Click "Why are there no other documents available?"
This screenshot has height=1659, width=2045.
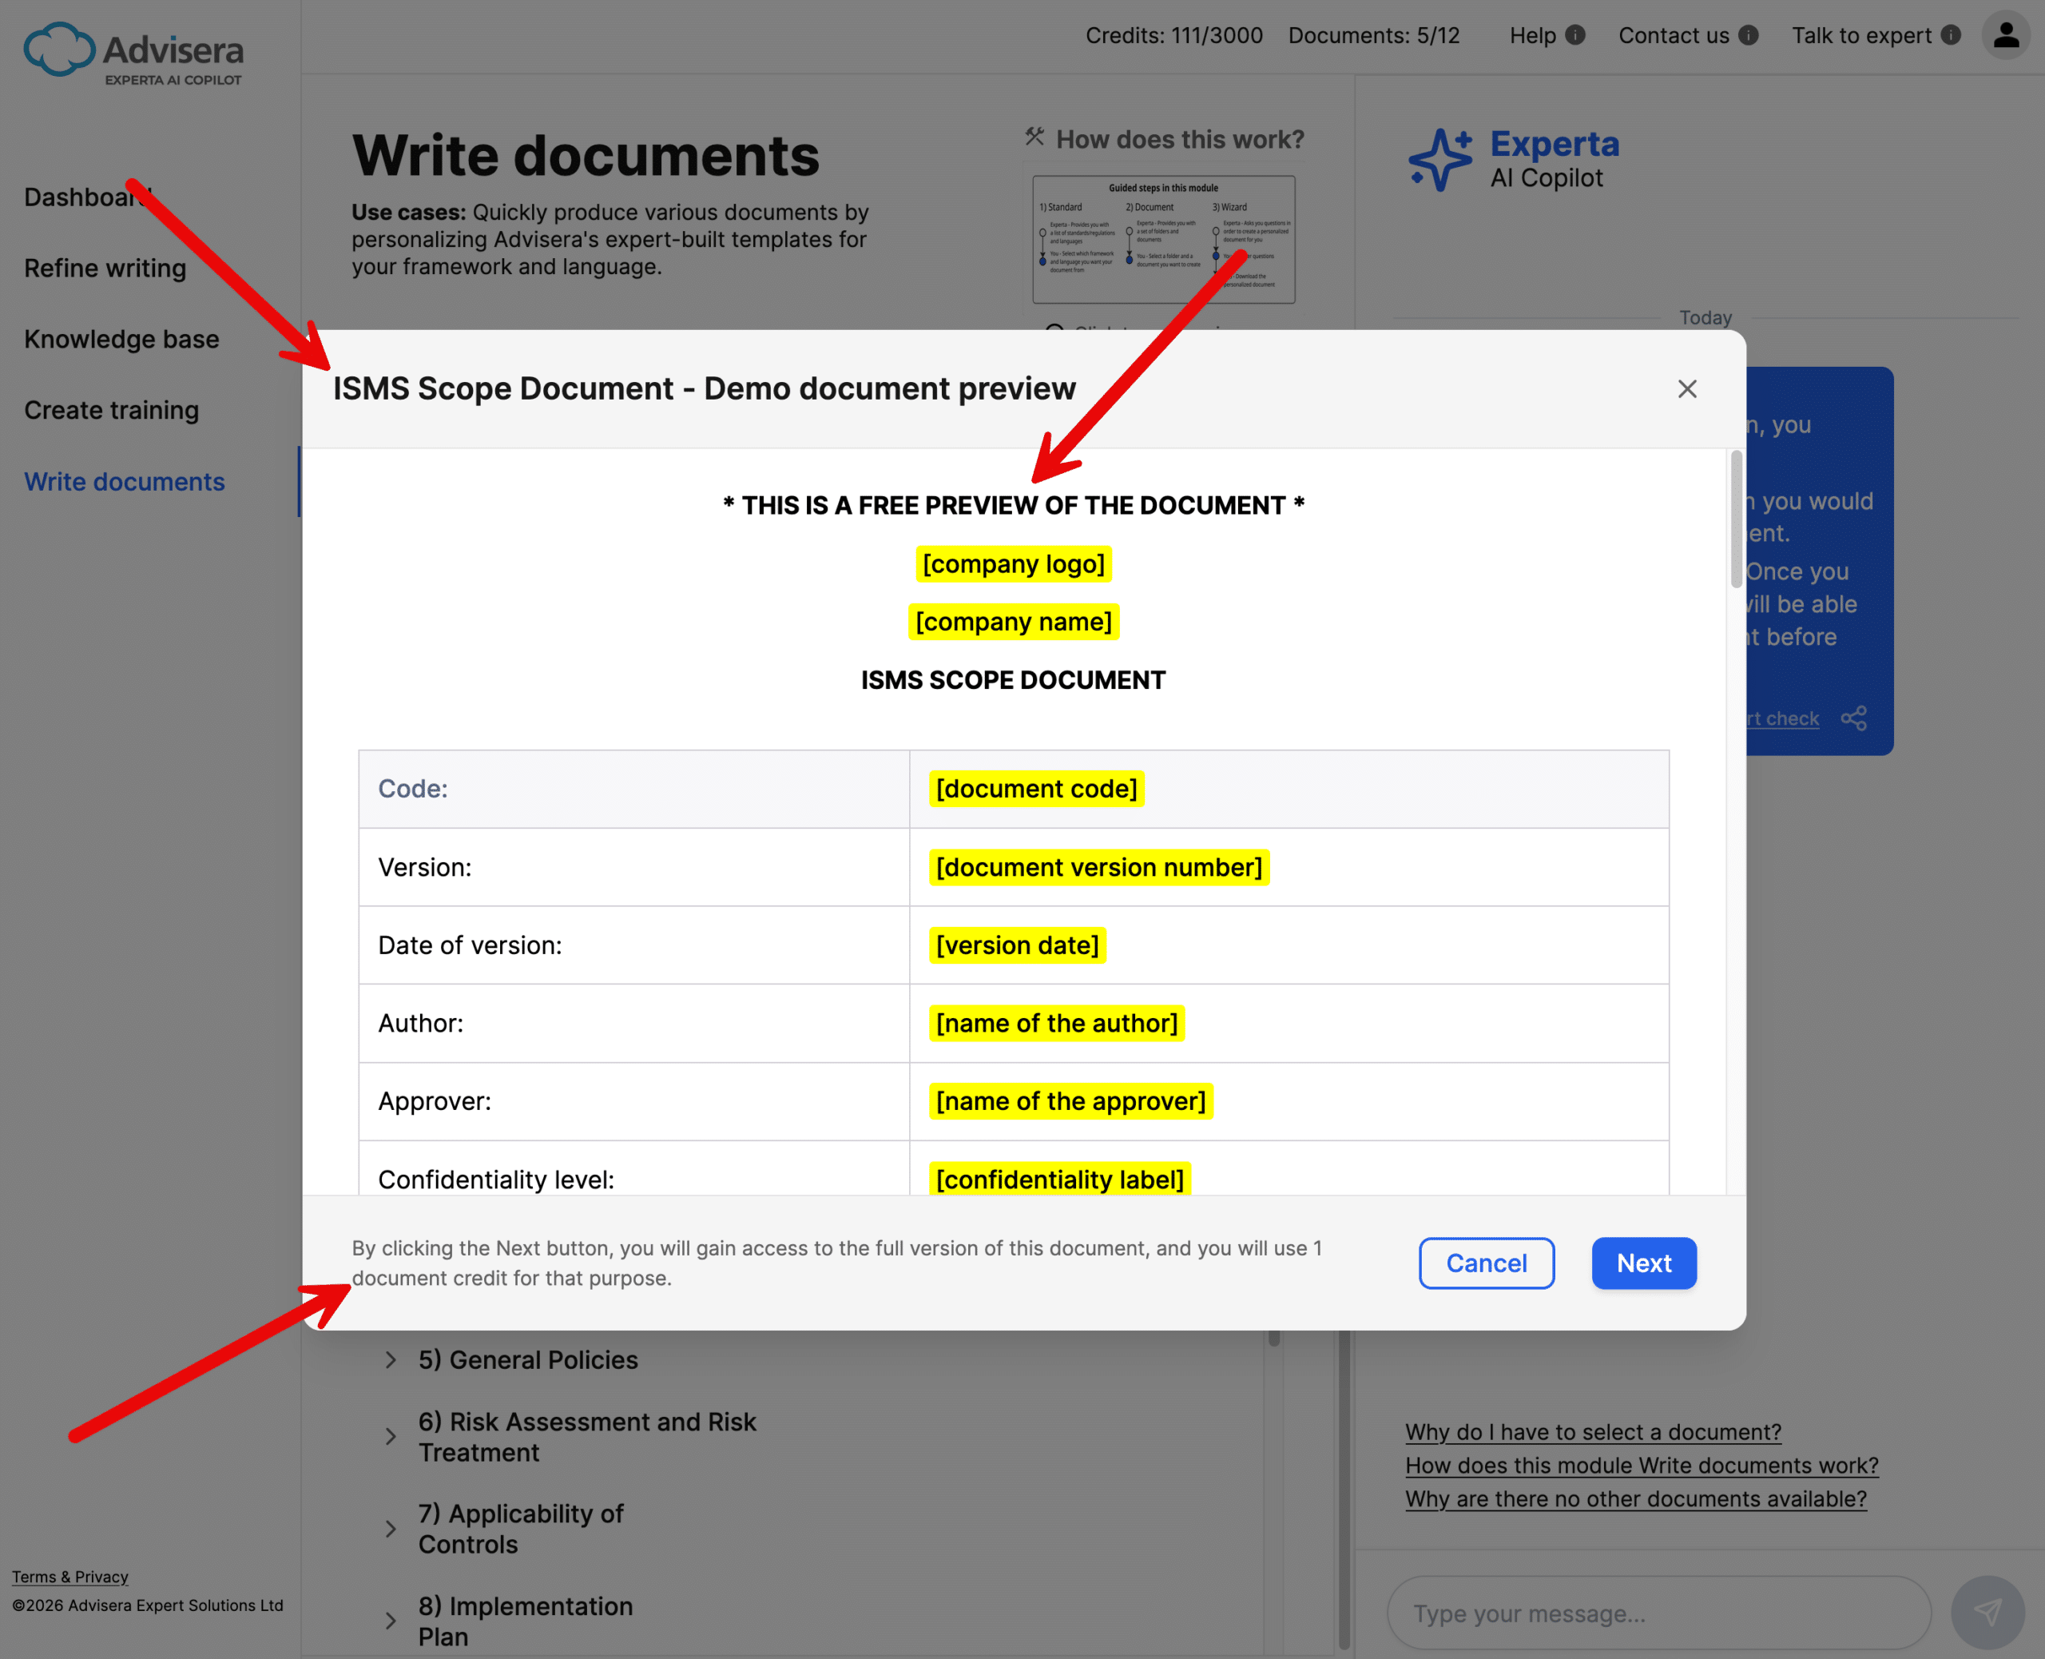1636,1498
